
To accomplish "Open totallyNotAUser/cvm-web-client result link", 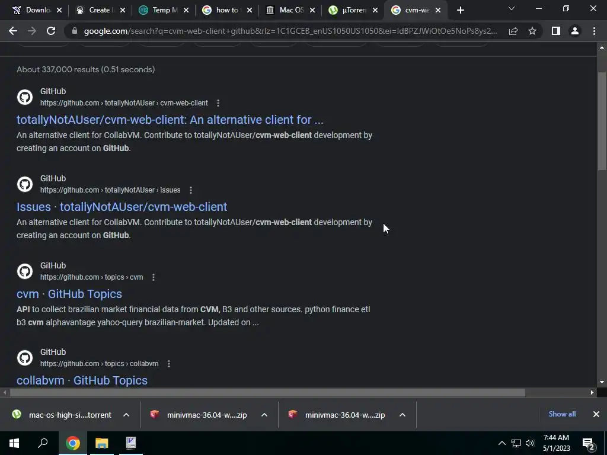I will click(x=170, y=120).
